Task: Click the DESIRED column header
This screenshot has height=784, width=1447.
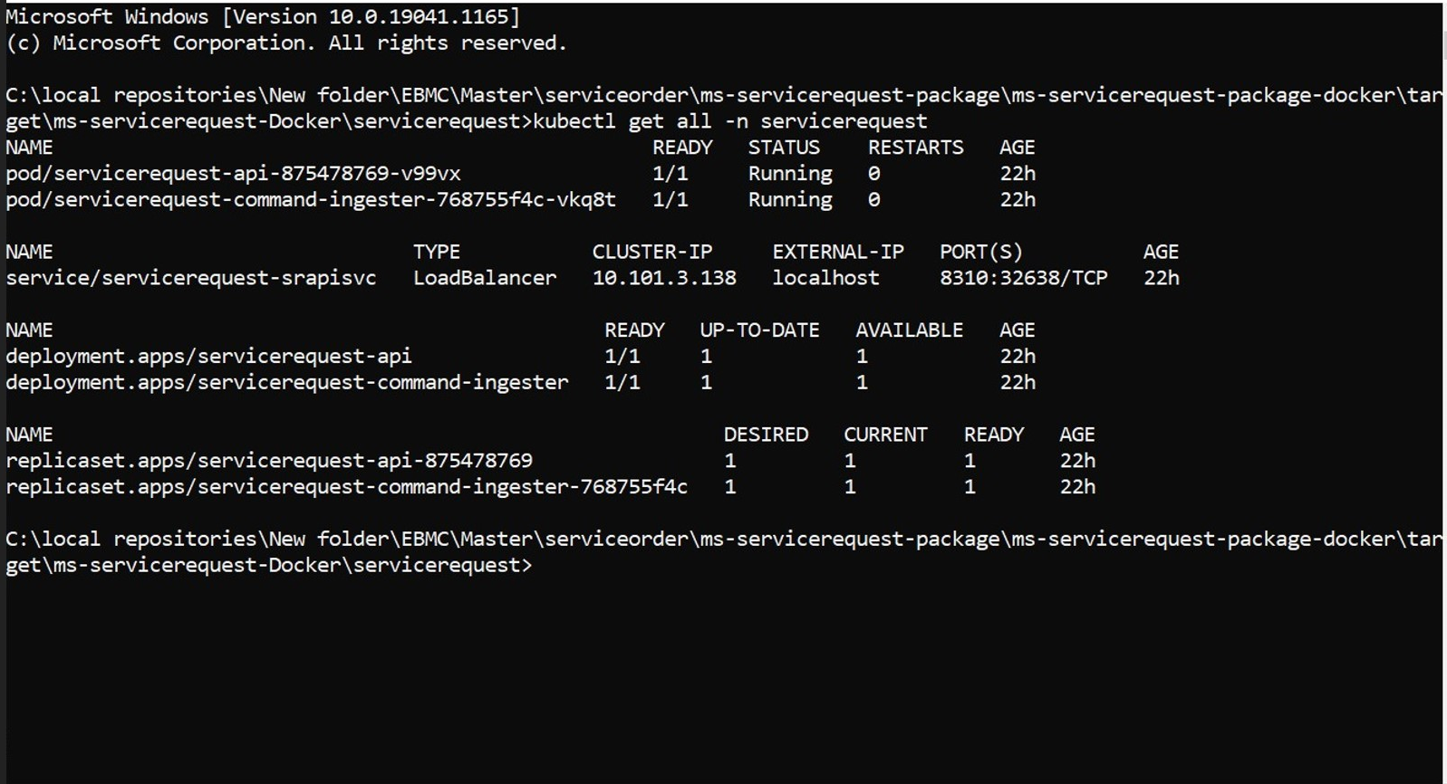Action: (766, 435)
